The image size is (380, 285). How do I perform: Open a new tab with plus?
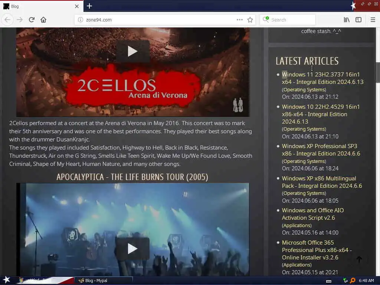coord(89,6)
